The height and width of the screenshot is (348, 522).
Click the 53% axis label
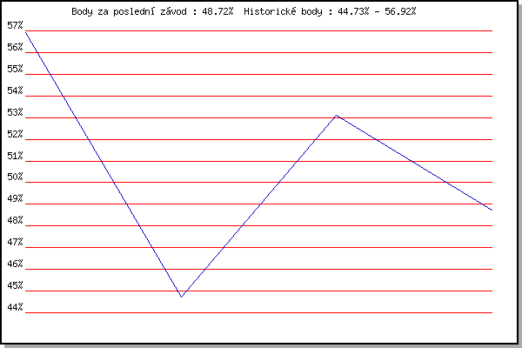tap(15, 112)
